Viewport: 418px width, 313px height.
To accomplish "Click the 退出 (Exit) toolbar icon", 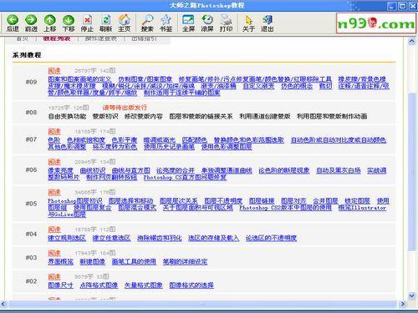I will click(268, 23).
